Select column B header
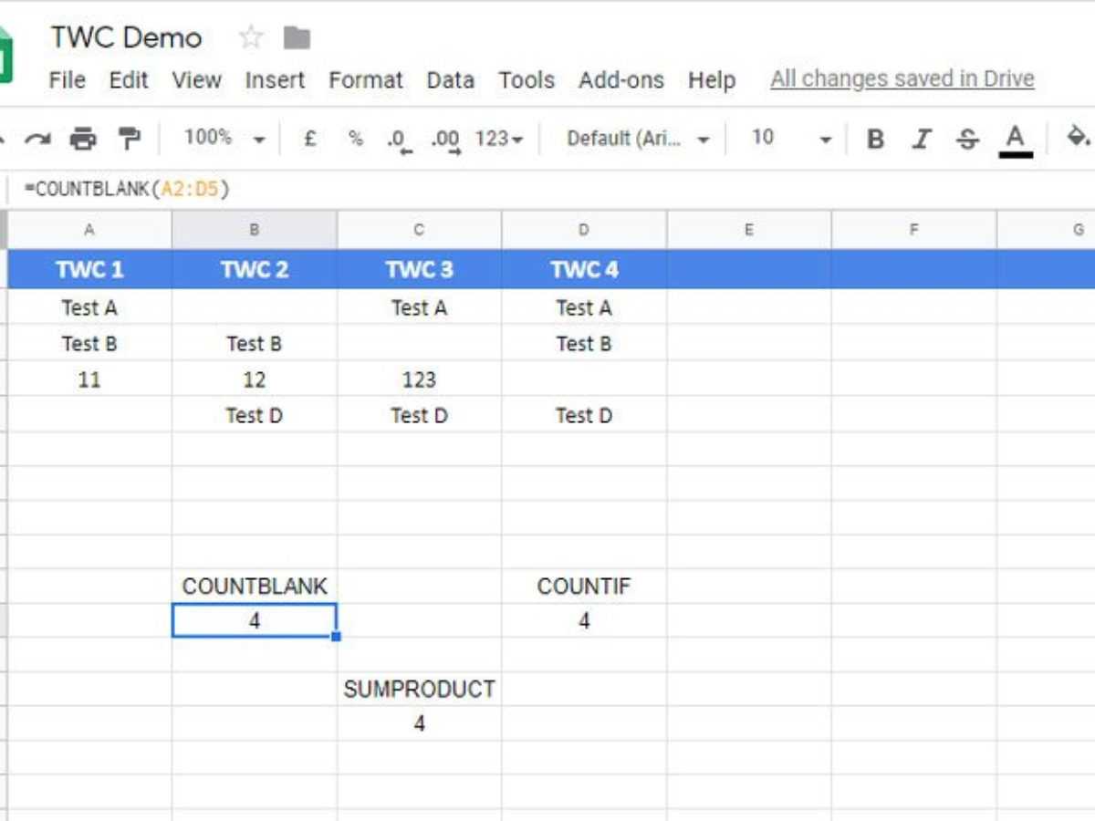The width and height of the screenshot is (1095, 821). [255, 230]
